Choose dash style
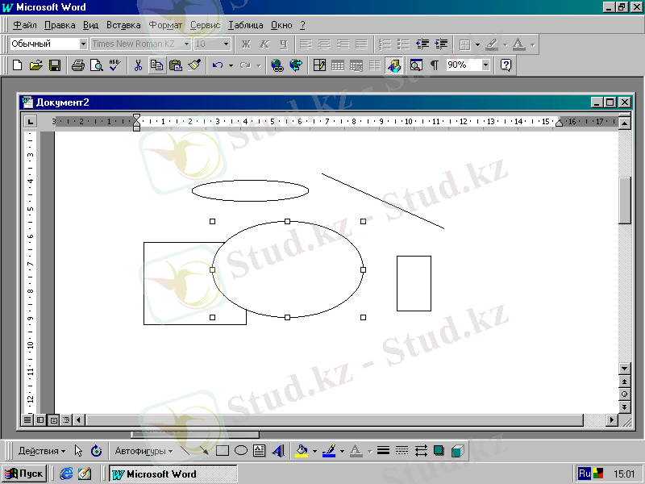 [402, 451]
